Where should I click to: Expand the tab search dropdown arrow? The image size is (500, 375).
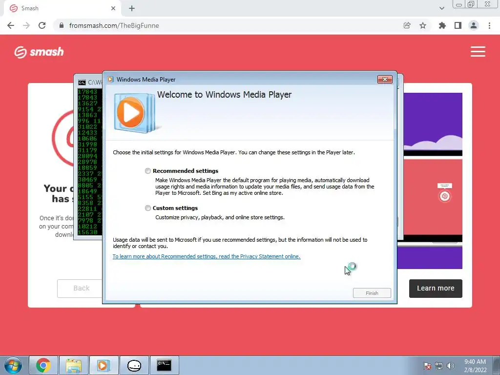click(x=441, y=8)
